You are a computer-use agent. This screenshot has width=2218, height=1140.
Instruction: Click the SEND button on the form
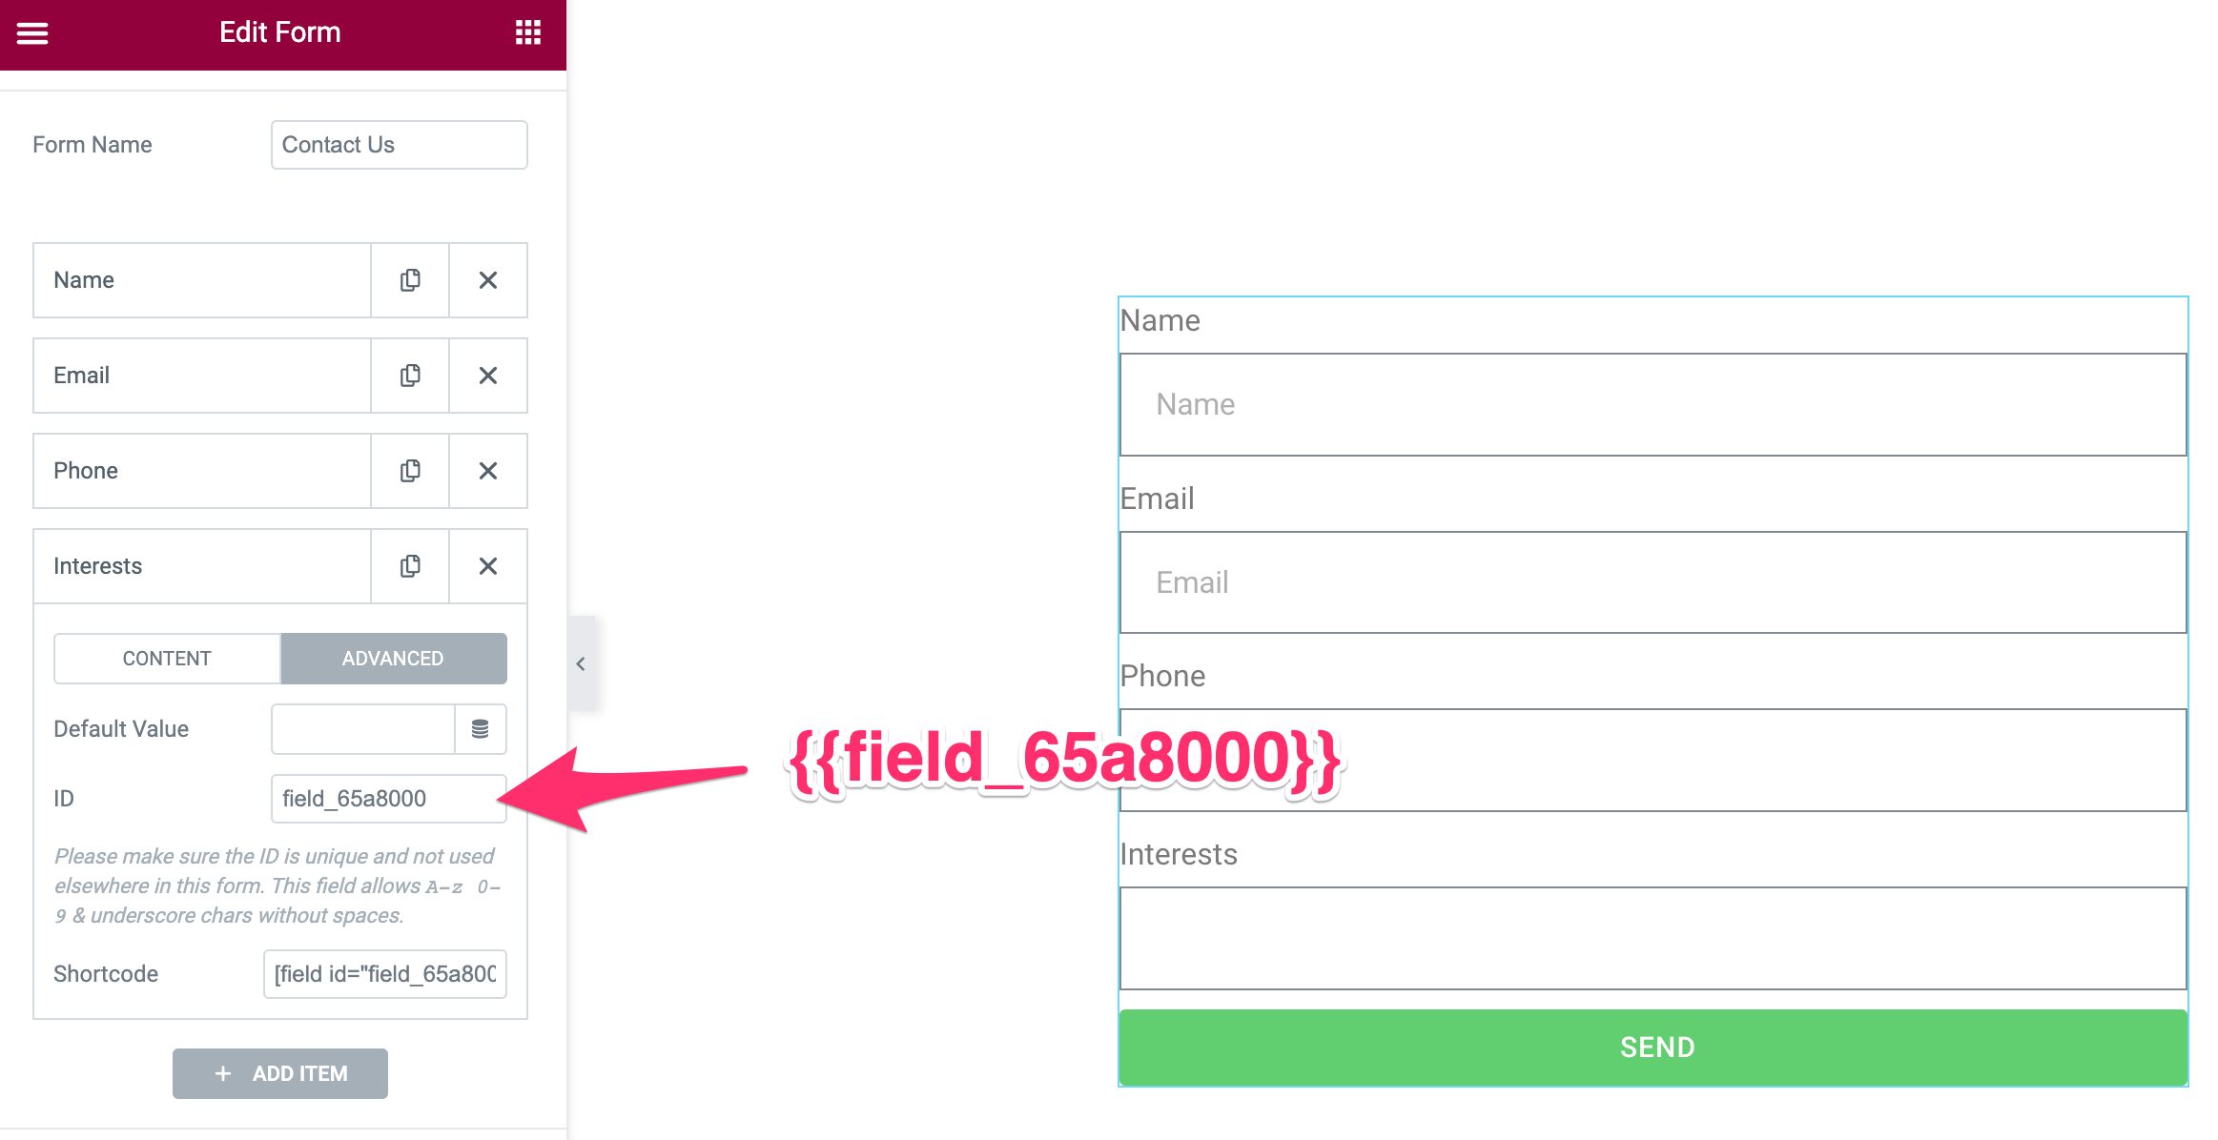pyautogui.click(x=1656, y=1047)
